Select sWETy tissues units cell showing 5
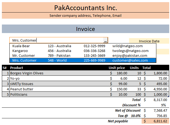The height and width of the screenshot is (125, 170). (135, 84)
